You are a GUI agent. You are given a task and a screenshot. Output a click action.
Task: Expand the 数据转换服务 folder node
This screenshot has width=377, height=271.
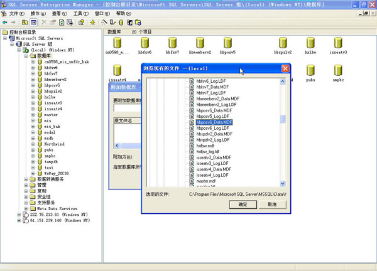point(26,179)
